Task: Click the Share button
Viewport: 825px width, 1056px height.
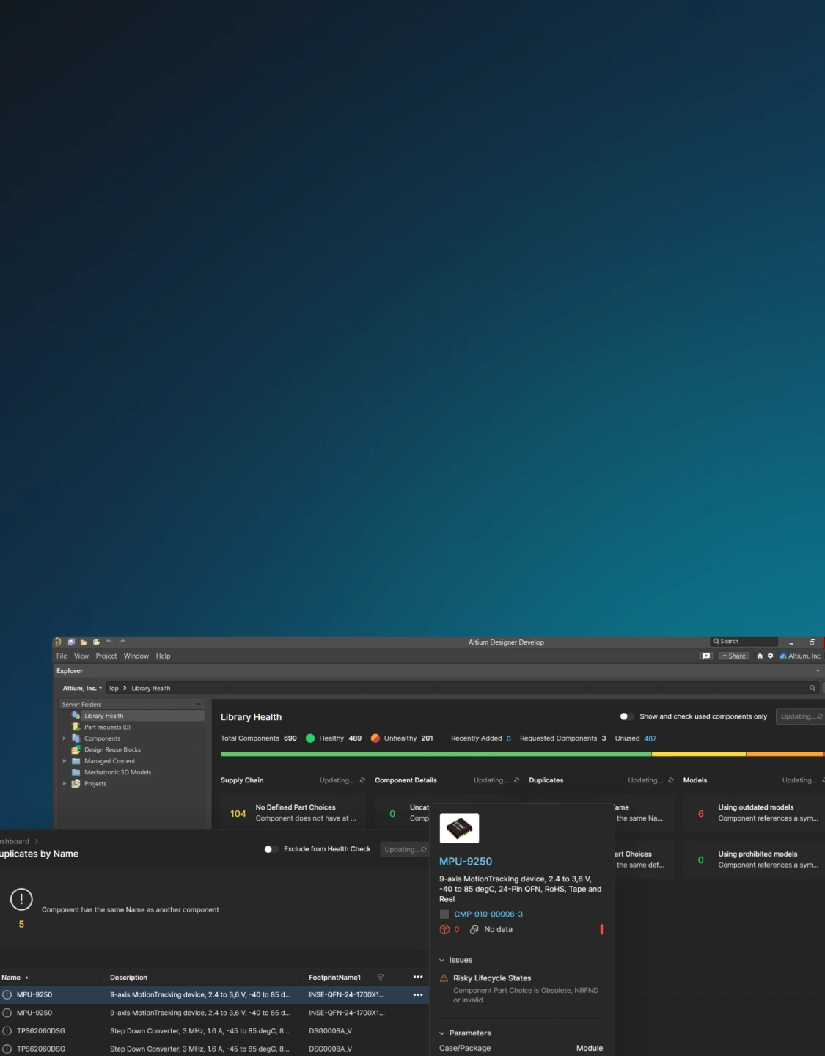Action: (x=733, y=656)
